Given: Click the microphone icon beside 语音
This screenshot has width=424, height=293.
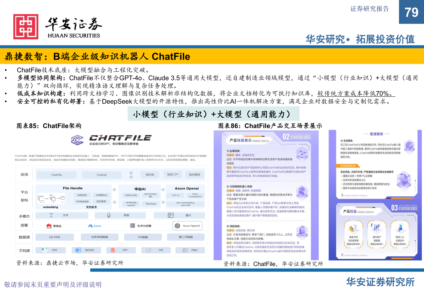Looking at the screenshot, I should (x=109, y=215).
